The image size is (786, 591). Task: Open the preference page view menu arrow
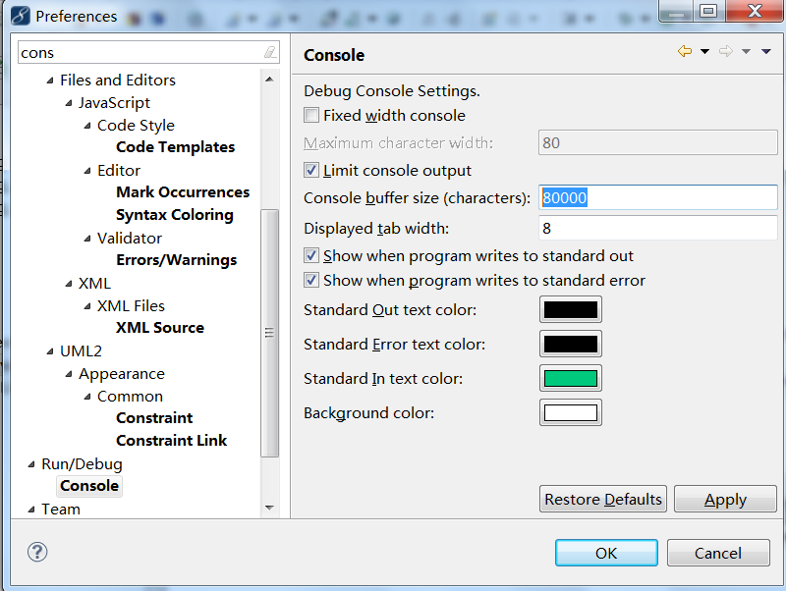766,51
